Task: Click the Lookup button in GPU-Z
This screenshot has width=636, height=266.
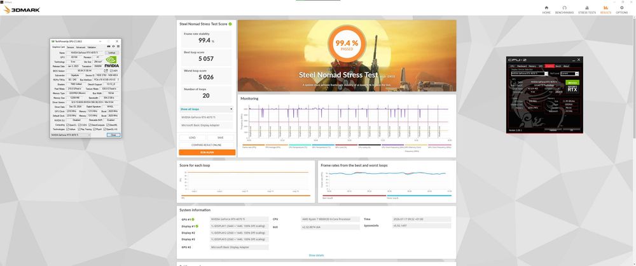Action: (111, 53)
